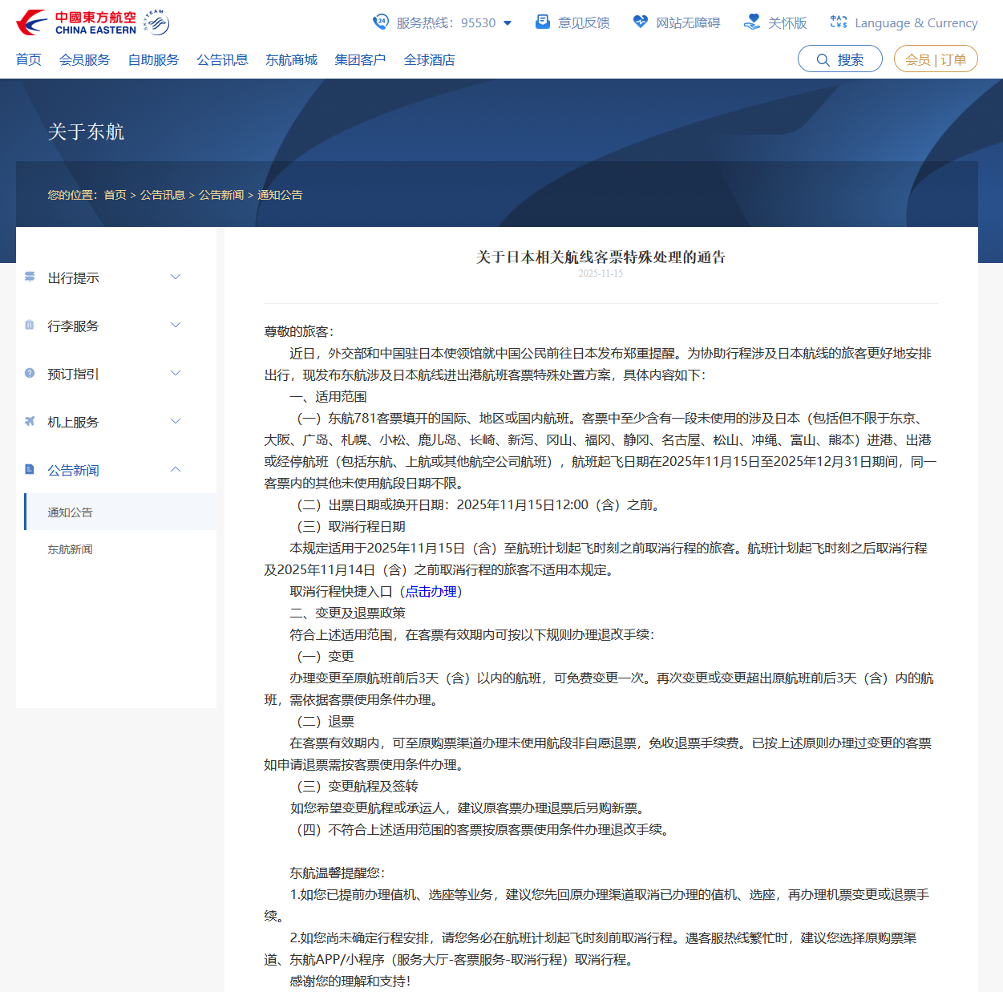
Task: Open the 会员|订单 member orders button
Action: pos(936,59)
